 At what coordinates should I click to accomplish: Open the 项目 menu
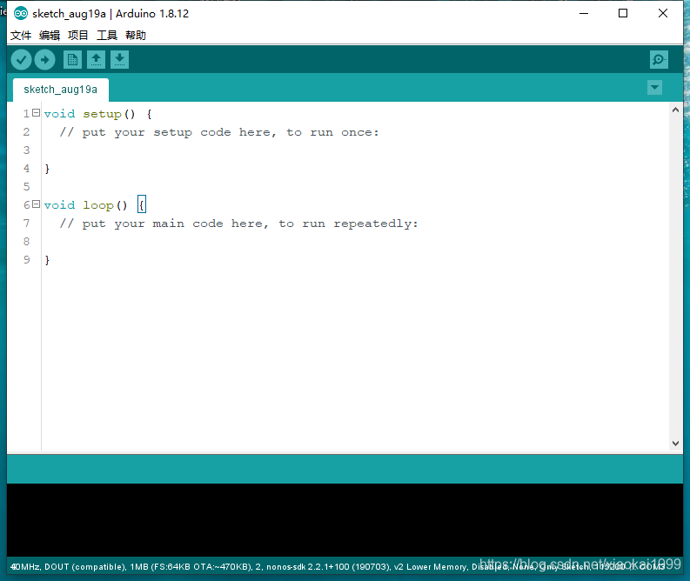pos(78,35)
